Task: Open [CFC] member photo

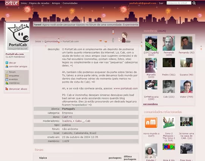Action: tap(151, 43)
